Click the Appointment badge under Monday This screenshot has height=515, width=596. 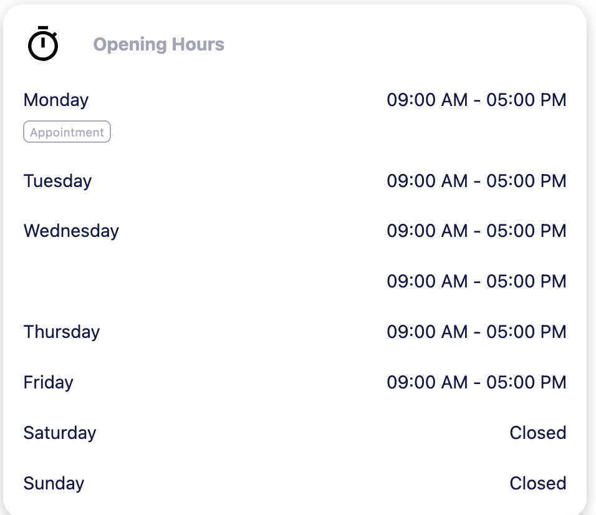[67, 132]
